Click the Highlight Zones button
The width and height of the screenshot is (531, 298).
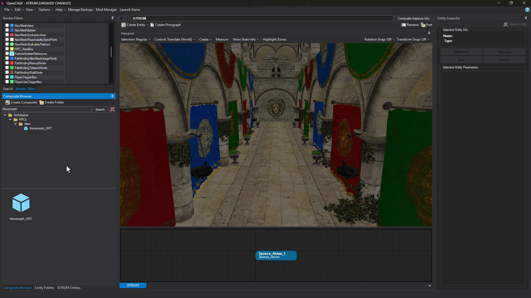click(x=274, y=39)
